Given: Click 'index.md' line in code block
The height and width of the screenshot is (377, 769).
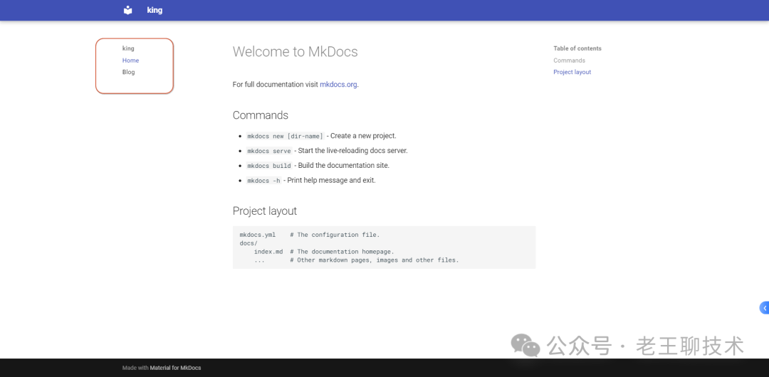Looking at the screenshot, I should (324, 252).
